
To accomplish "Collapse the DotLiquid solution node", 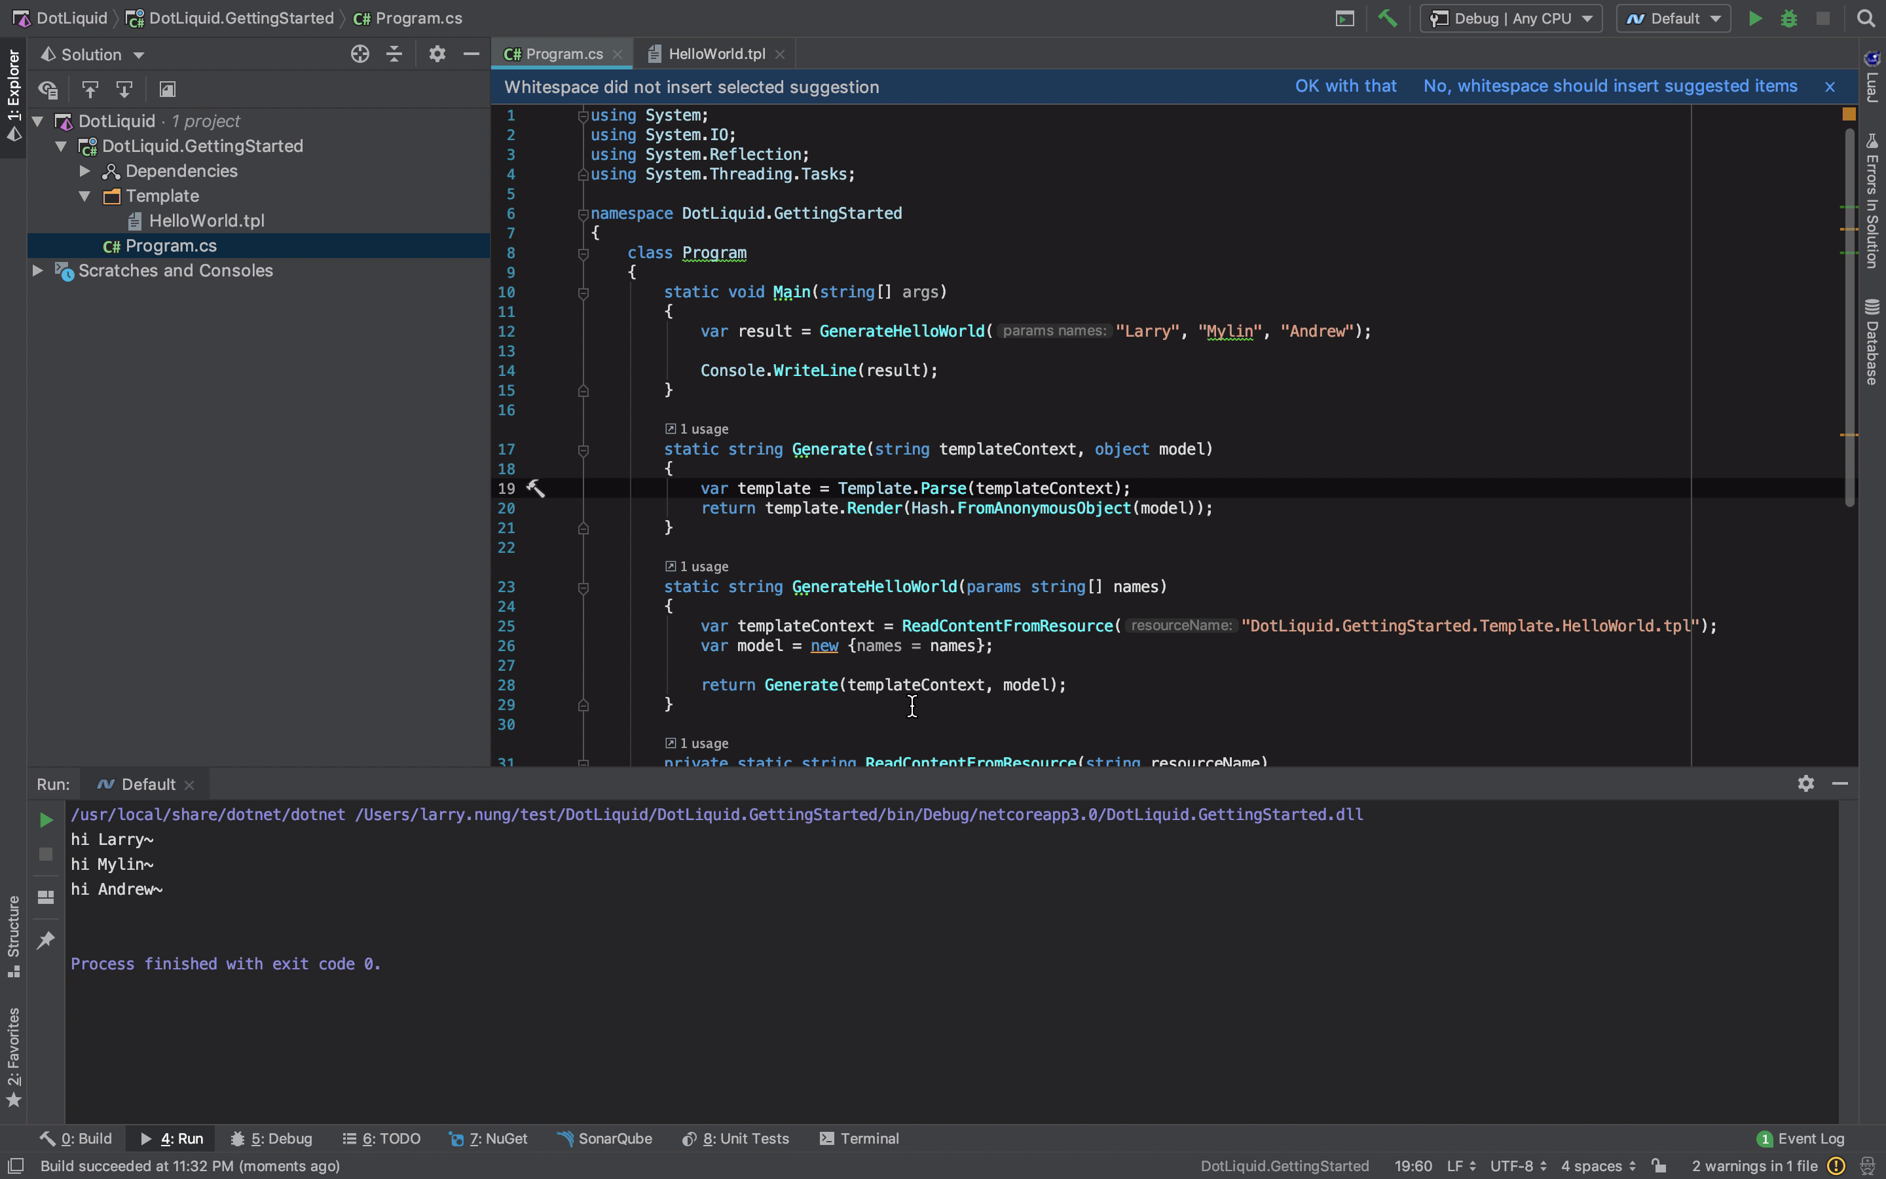I will [x=37, y=121].
